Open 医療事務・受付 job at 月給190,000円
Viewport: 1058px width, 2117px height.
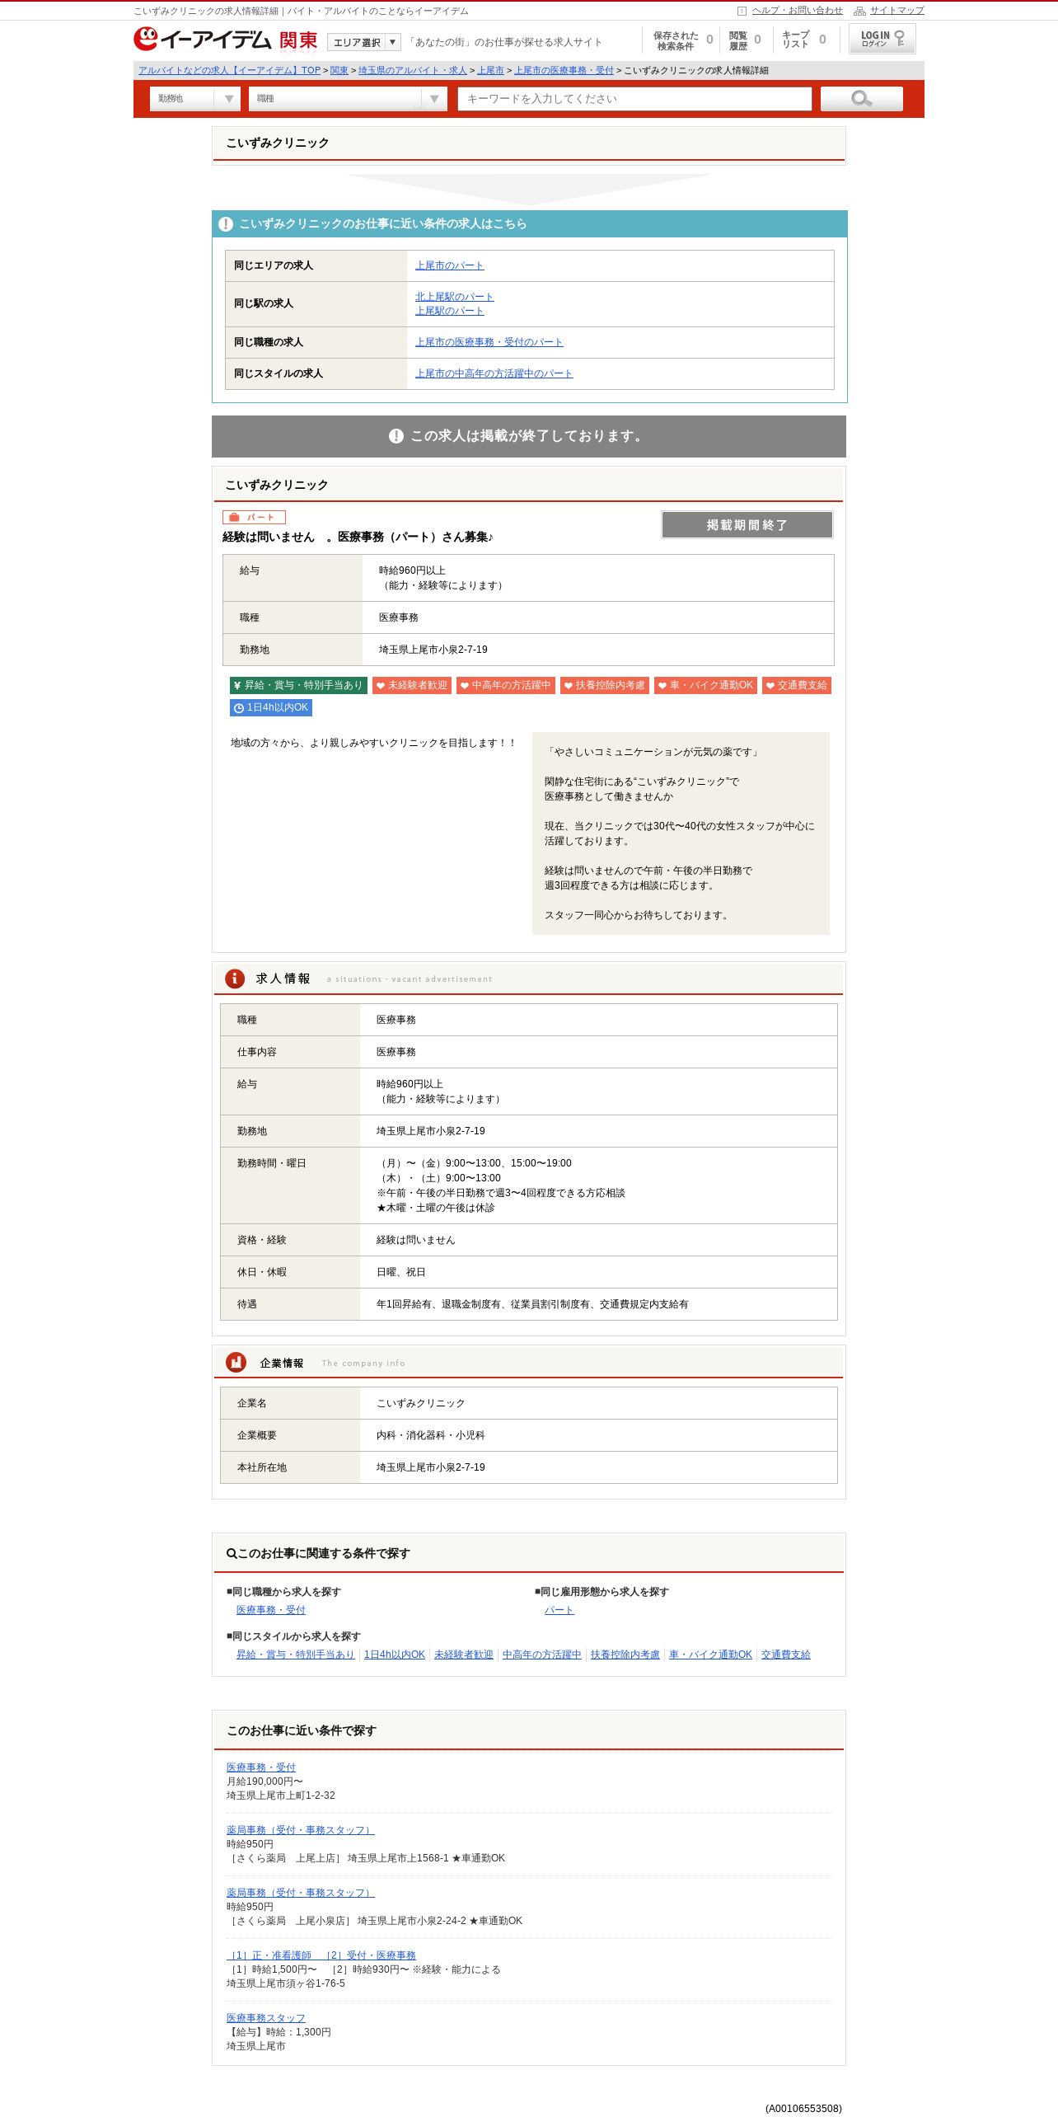click(x=261, y=1767)
